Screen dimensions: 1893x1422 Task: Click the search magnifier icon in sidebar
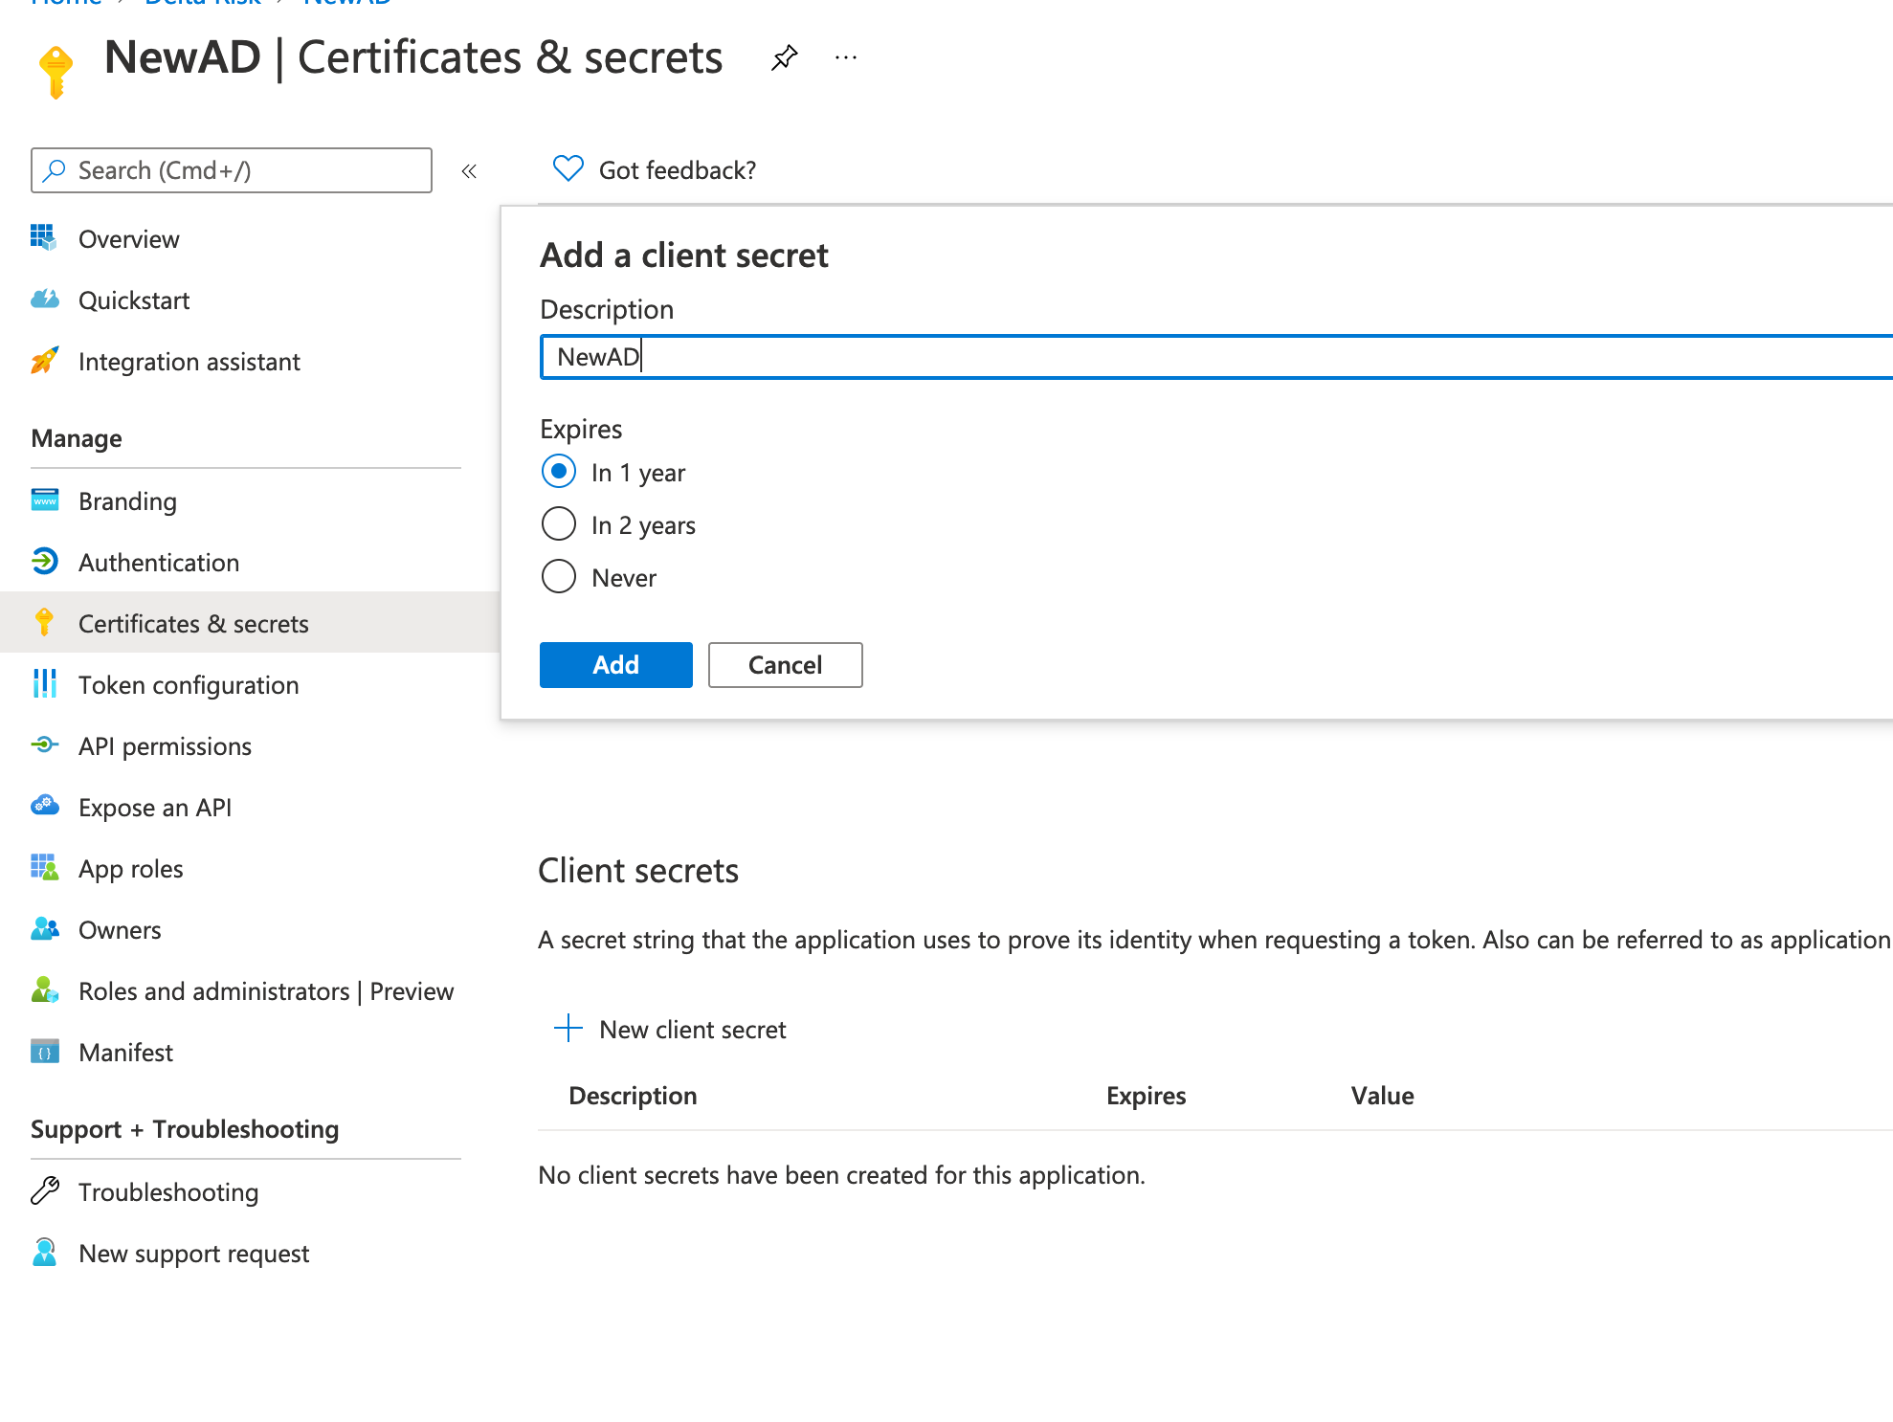coord(55,170)
